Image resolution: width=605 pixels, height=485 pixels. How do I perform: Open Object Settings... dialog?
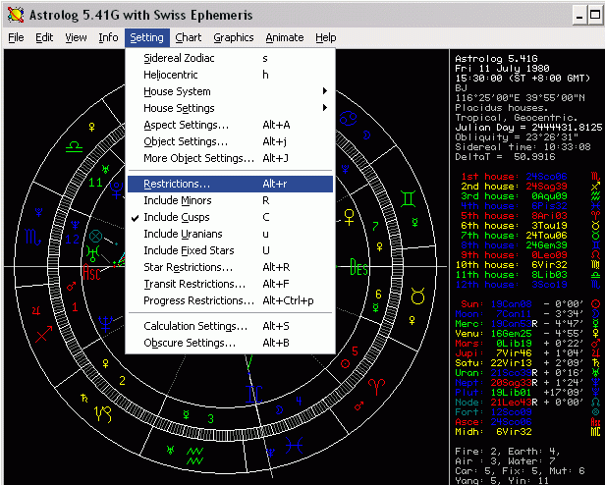[x=230, y=141]
